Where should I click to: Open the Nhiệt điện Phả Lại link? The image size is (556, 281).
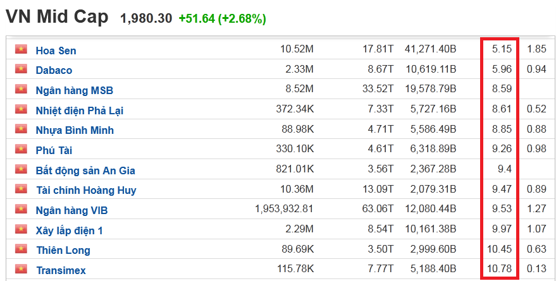(x=79, y=111)
